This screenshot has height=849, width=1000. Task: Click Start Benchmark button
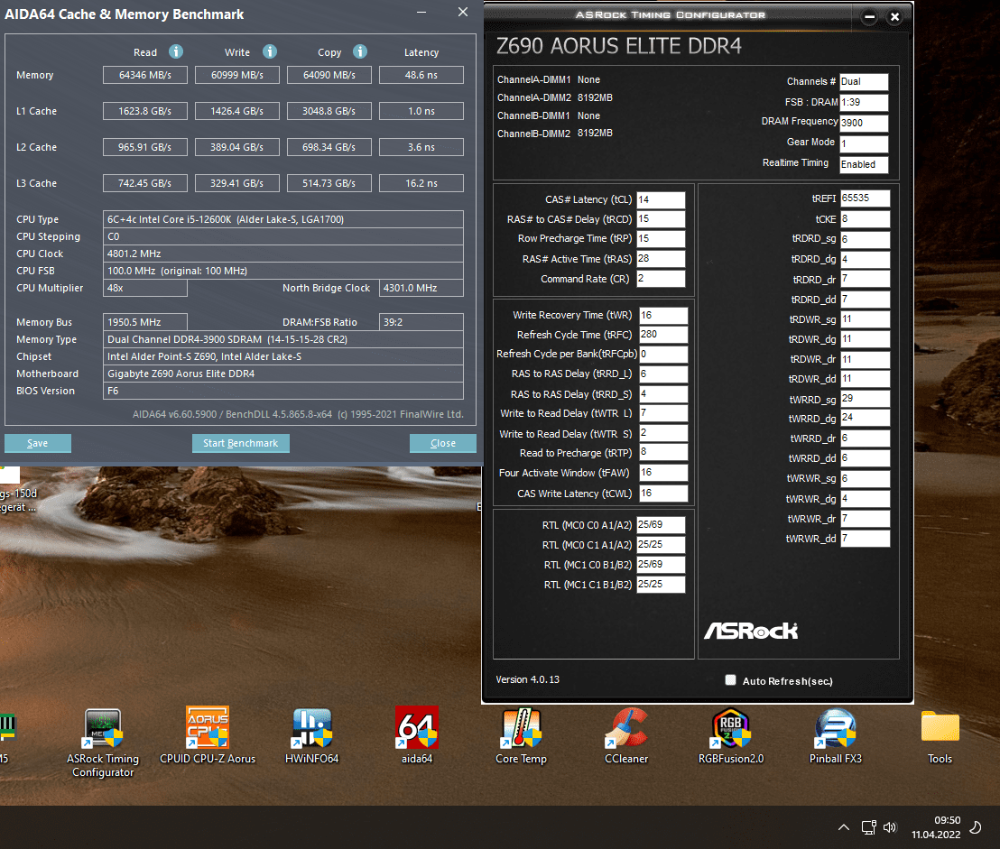point(240,443)
